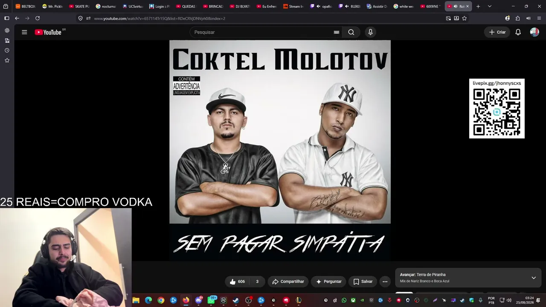Viewport: 546px width, 307px height.
Task: Open the tab list dropdown arrow
Action: [x=489, y=6]
